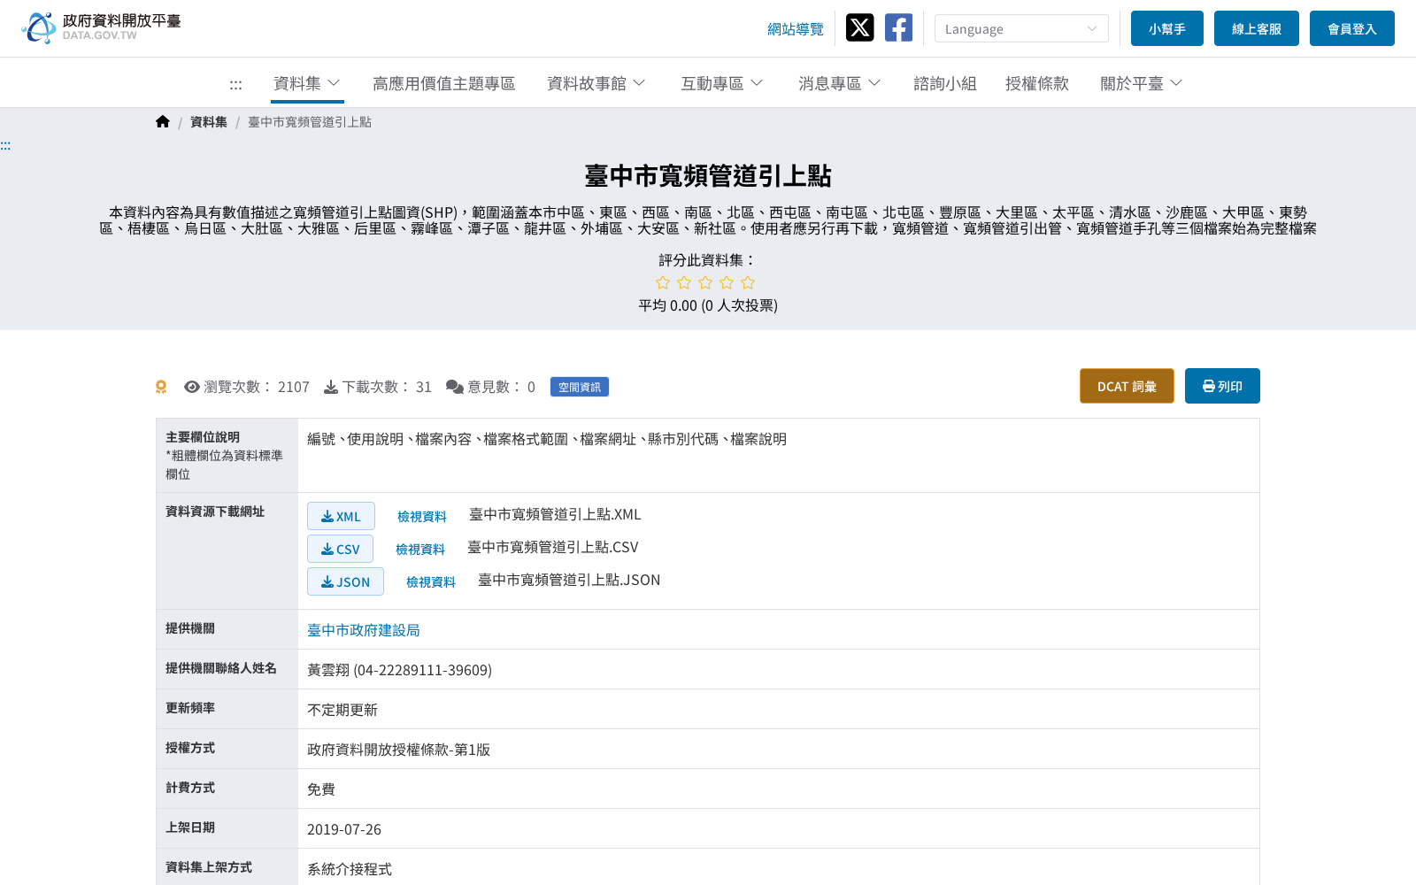Click the home icon in breadcrumb
The width and height of the screenshot is (1416, 885).
(163, 122)
